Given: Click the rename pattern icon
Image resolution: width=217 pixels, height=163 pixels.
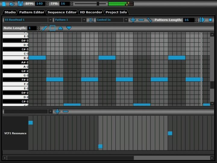Looking at the screenshot, I should 91,20.
